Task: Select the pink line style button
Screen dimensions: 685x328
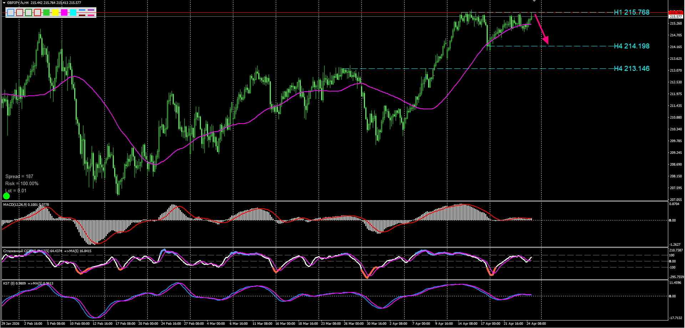Action: (x=91, y=15)
